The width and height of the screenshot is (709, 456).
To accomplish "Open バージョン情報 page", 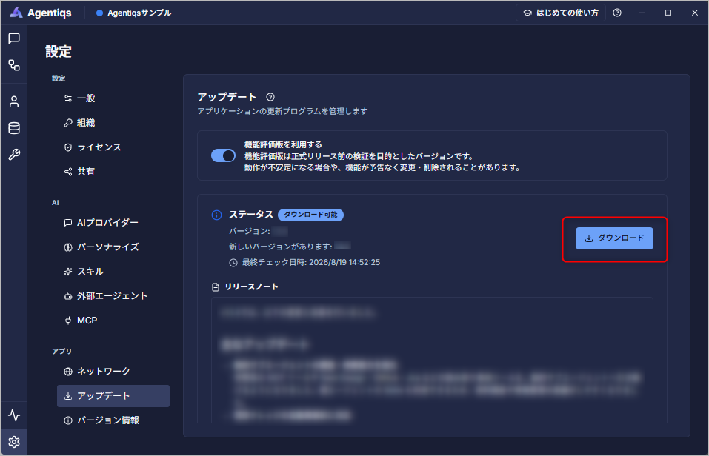I will 113,420.
